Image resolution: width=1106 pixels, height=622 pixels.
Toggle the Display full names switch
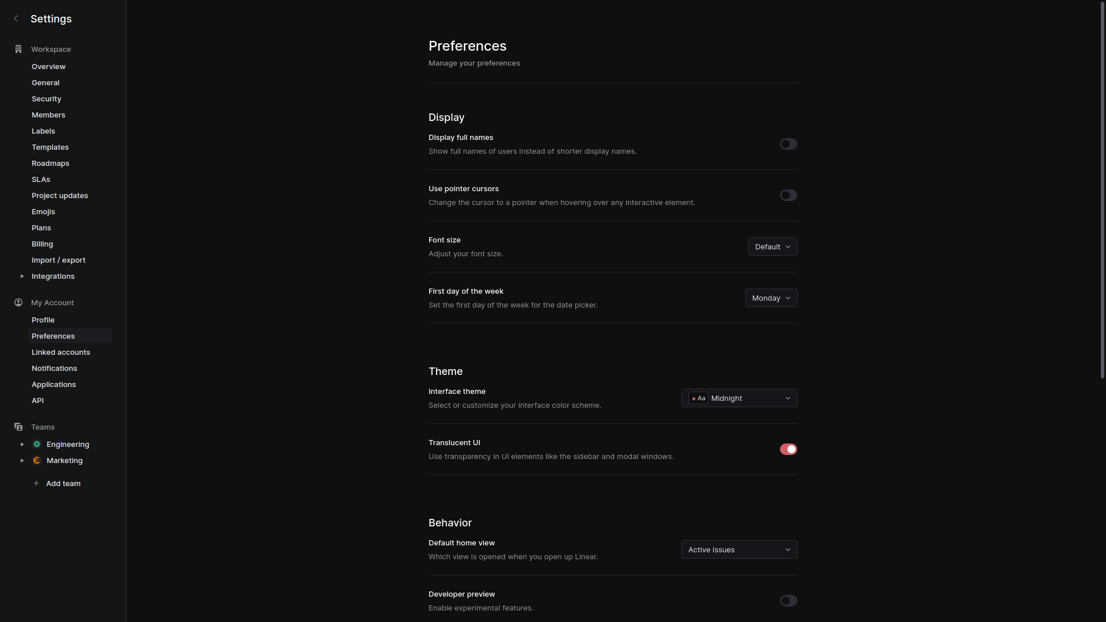(787, 143)
